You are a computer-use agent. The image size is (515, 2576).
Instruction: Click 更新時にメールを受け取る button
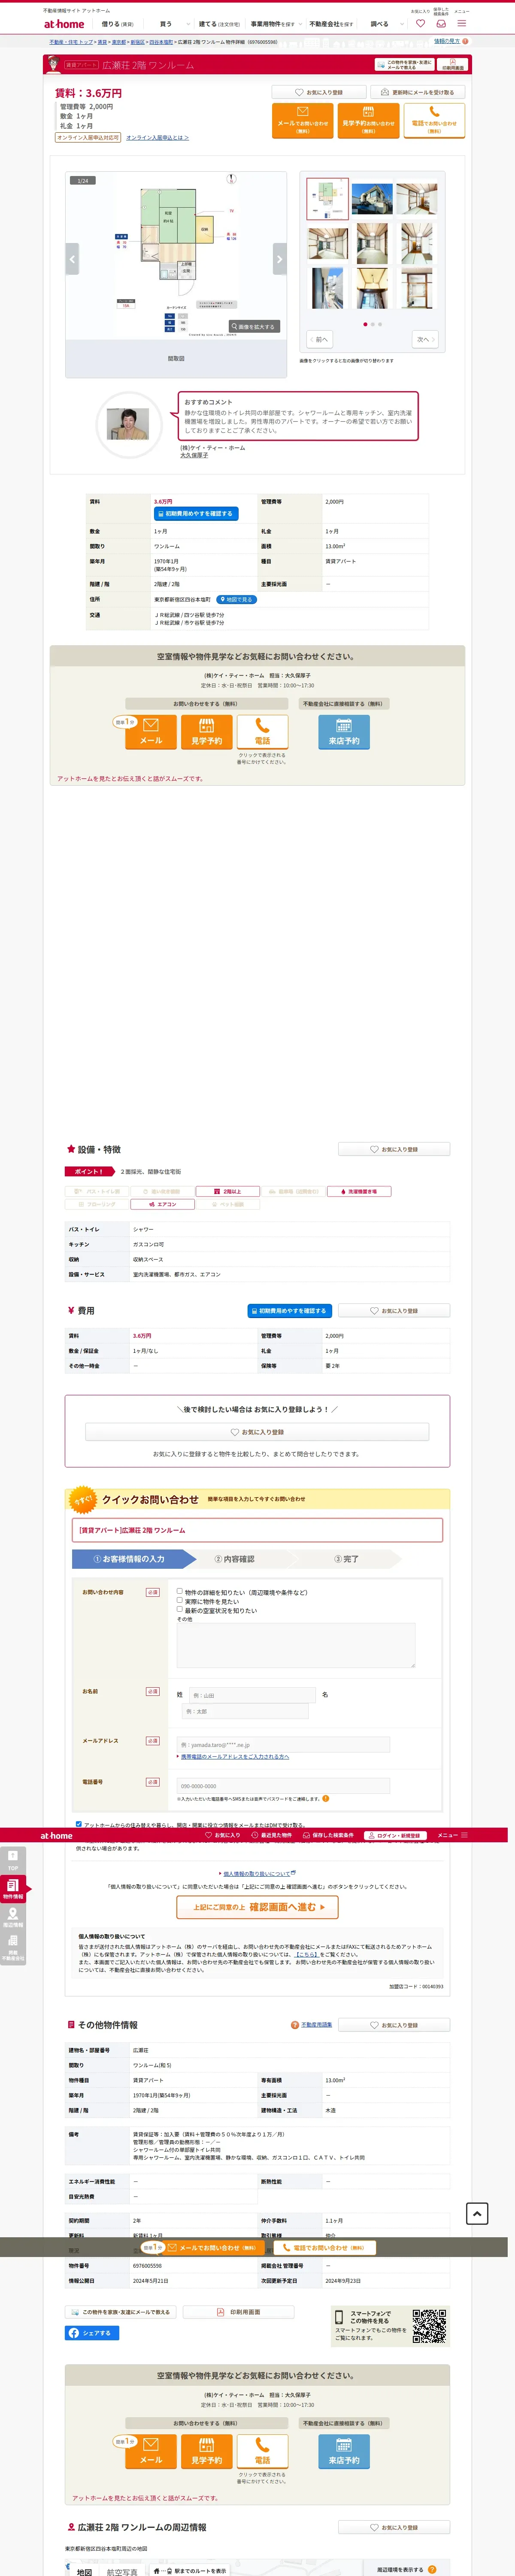coord(418,92)
